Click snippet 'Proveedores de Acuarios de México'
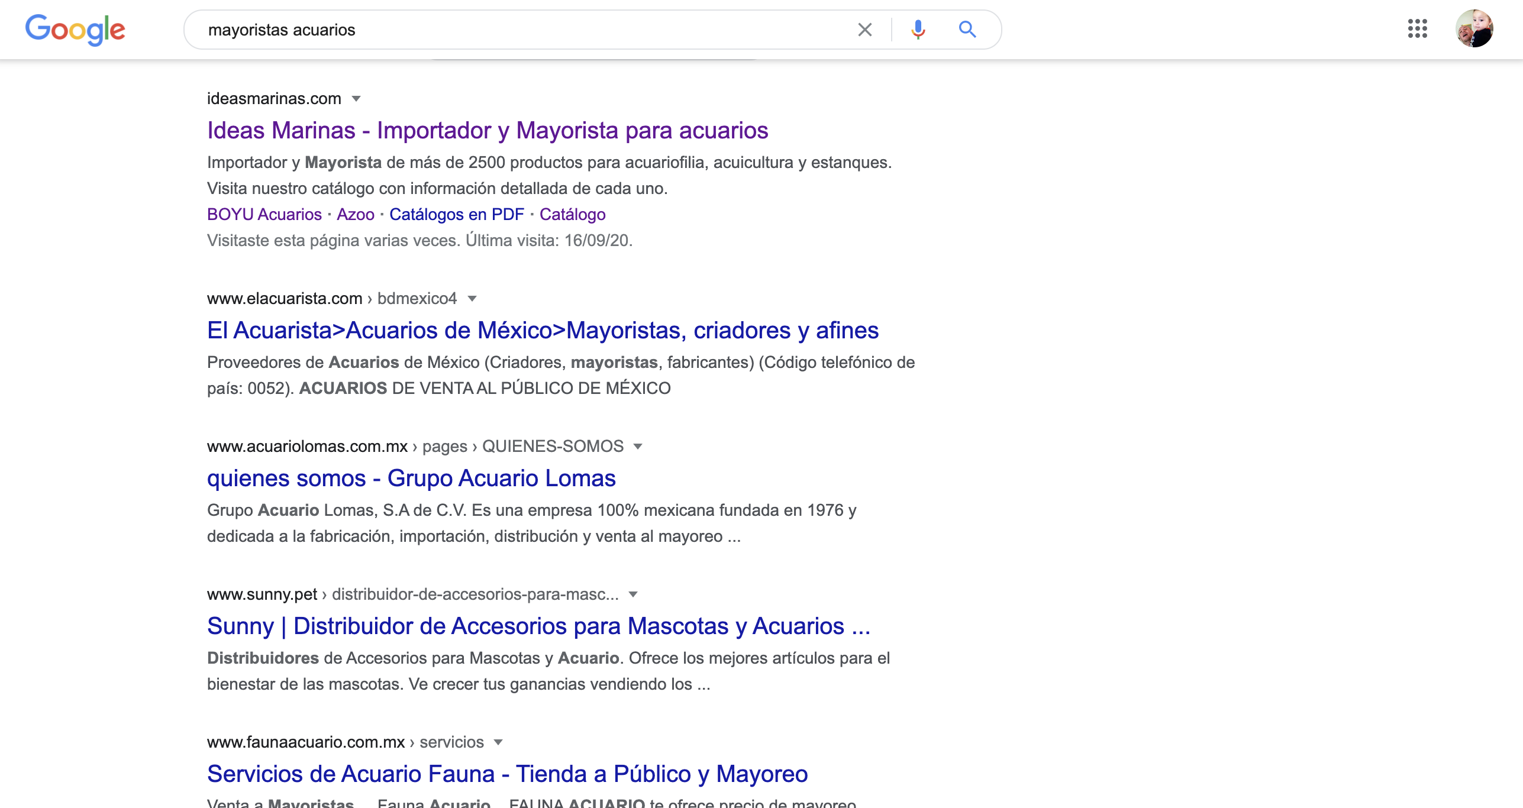Image resolution: width=1523 pixels, height=808 pixels. point(561,375)
